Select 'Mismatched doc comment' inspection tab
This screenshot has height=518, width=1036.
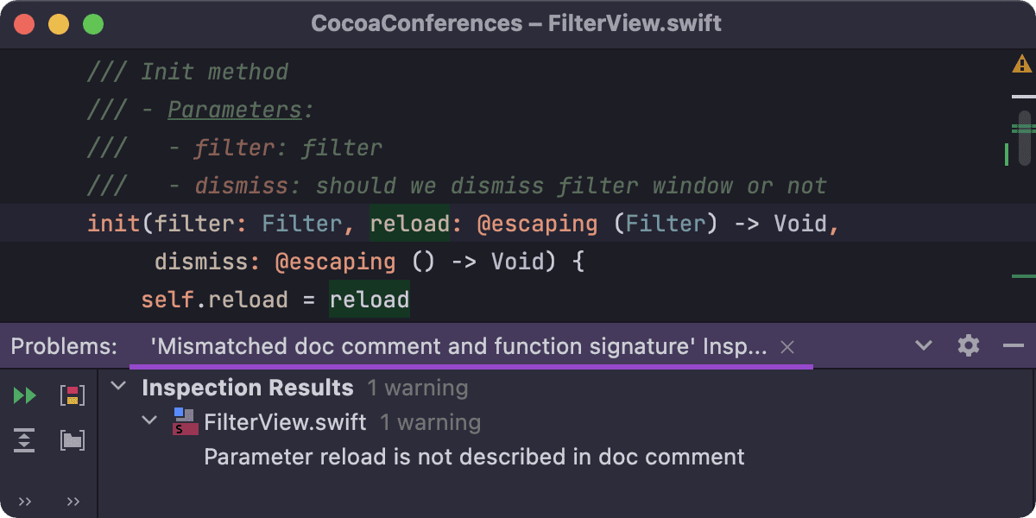point(458,347)
